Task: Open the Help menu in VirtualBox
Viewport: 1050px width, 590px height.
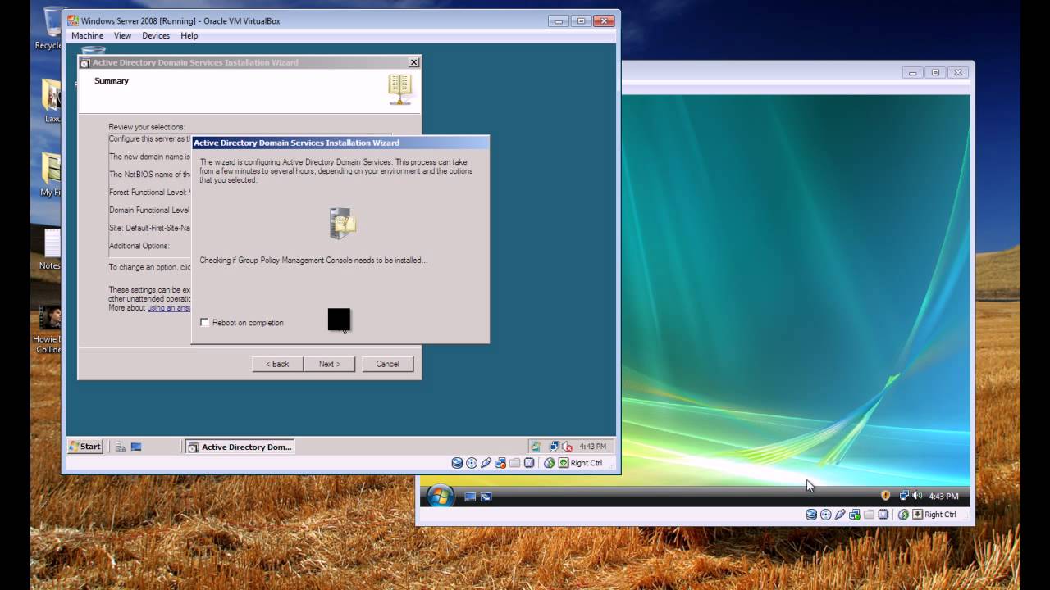Action: coord(189,36)
